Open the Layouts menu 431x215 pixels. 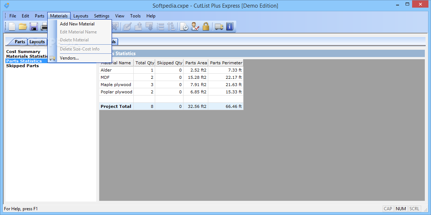pyautogui.click(x=81, y=16)
